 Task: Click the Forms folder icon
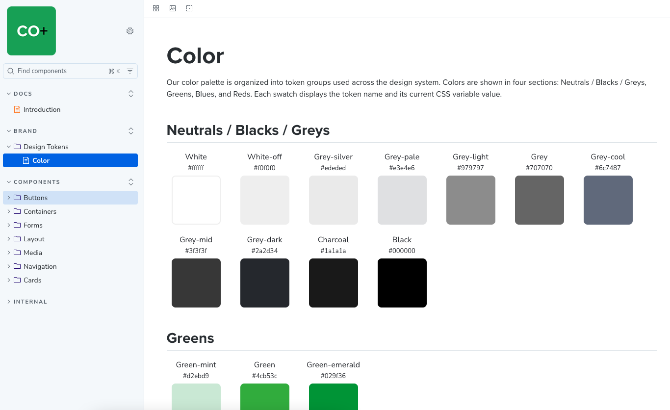[x=18, y=225]
